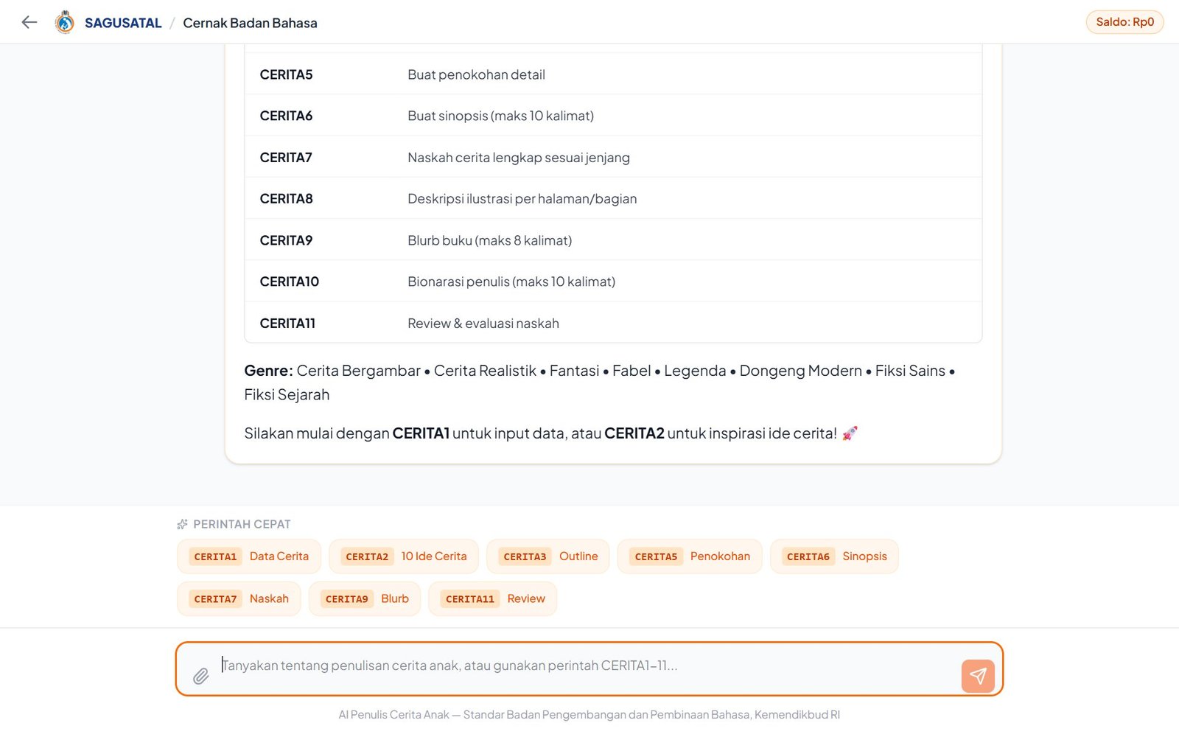The height and width of the screenshot is (737, 1179).
Task: Click the CERITA5 row label in table
Action: tap(286, 74)
